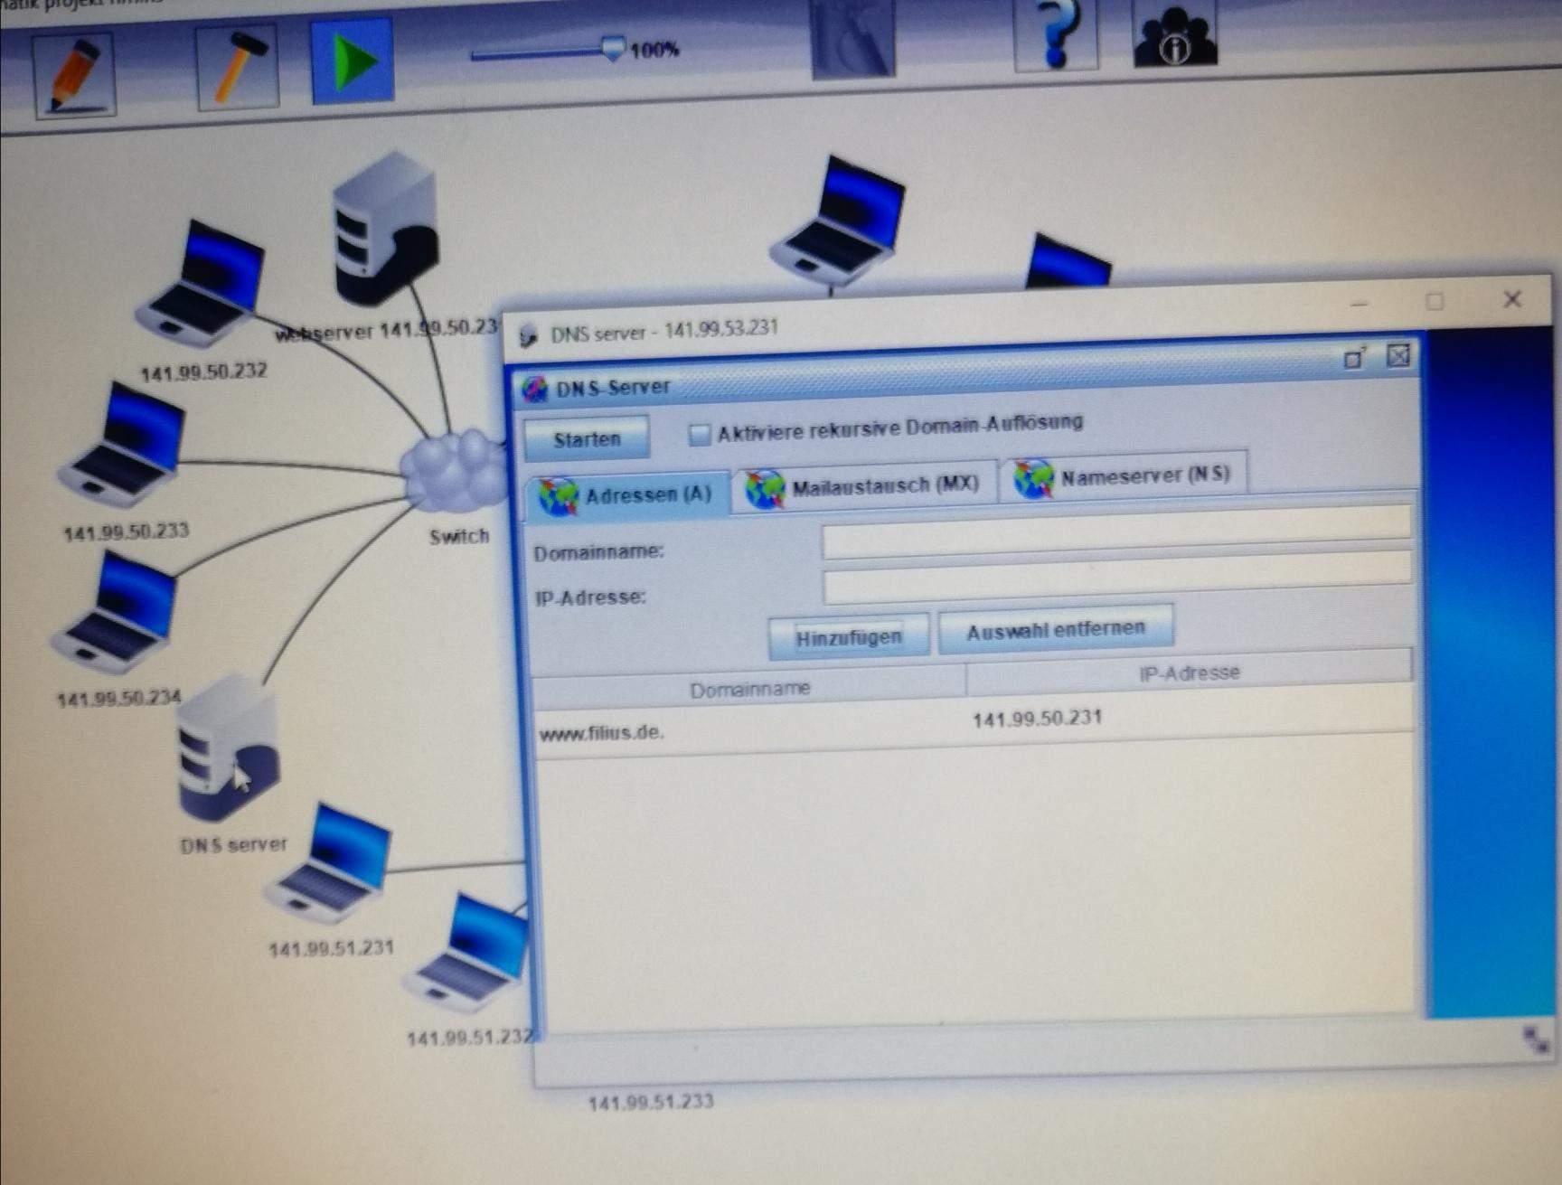Click the 141.99.50.232 label

point(203,371)
